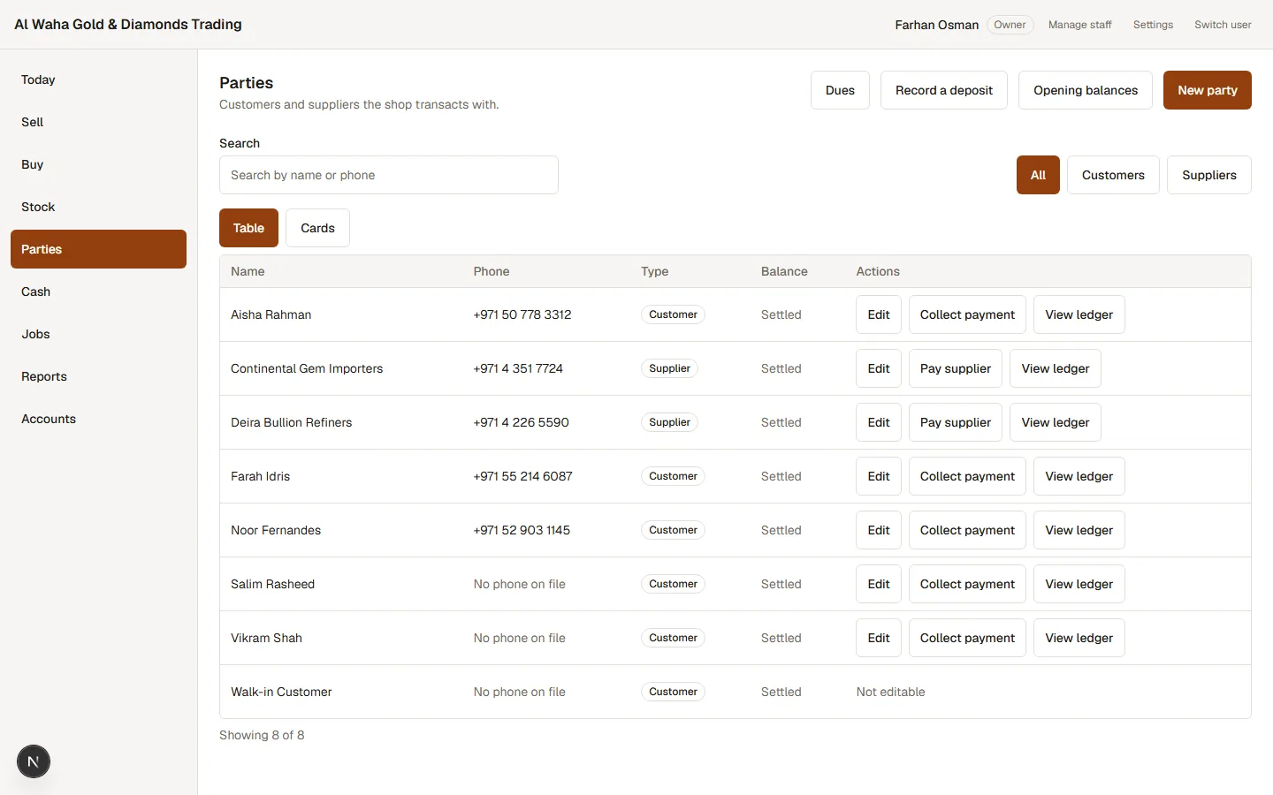
Task: Focus the search by name or phone field
Action: pos(389,175)
